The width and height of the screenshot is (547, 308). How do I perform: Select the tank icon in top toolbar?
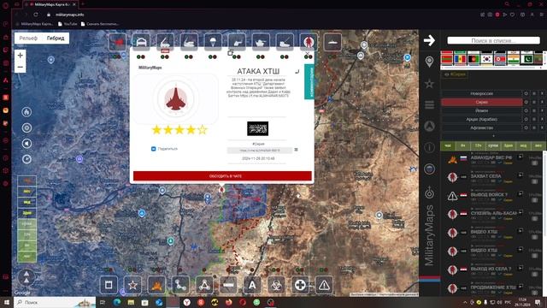coord(261,42)
